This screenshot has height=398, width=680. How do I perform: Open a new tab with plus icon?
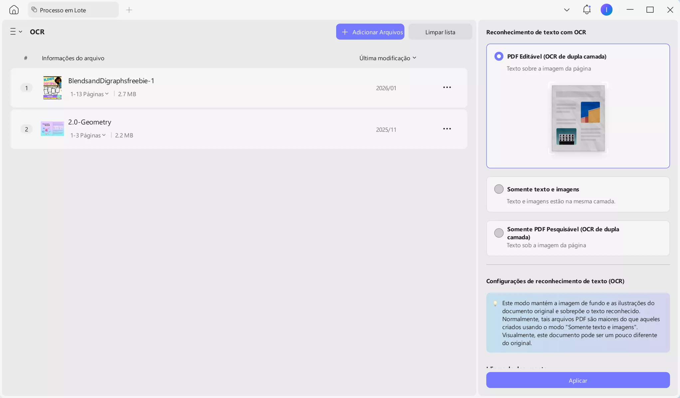[129, 10]
